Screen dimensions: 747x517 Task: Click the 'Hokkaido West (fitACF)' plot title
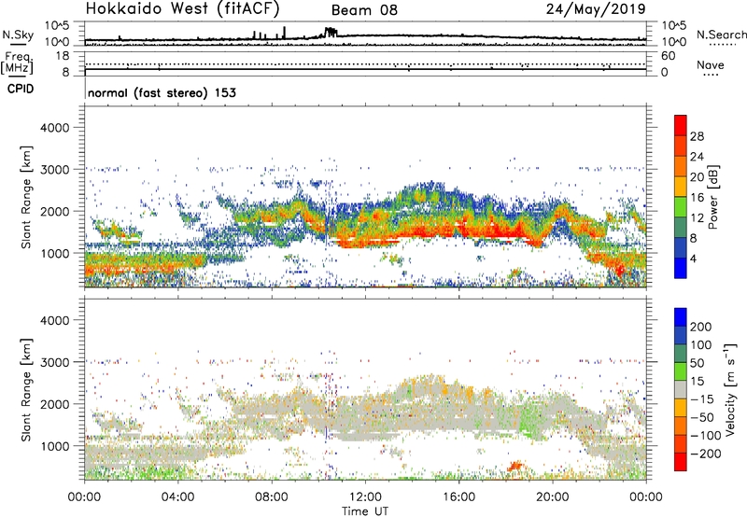(182, 8)
